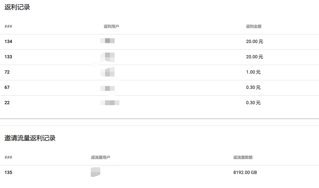This screenshot has height=188, width=319.
Task: Click the 0.30 元 amount in row 22
Action: pyautogui.click(x=253, y=103)
